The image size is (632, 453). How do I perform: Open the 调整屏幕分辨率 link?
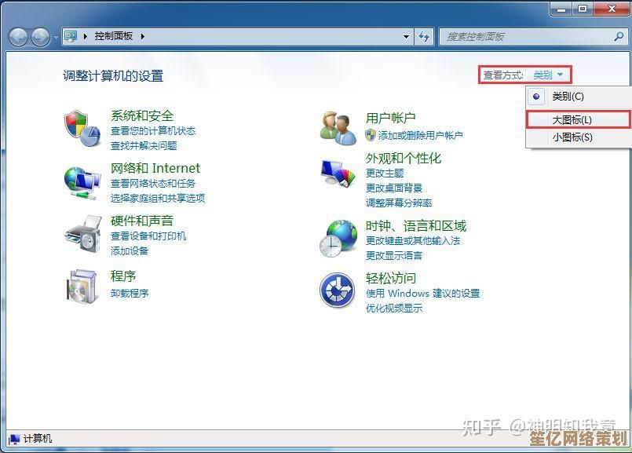point(399,203)
